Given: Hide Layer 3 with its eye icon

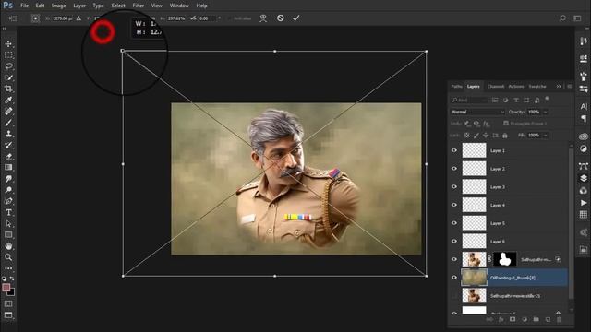Looking at the screenshot, I should pyautogui.click(x=454, y=186).
